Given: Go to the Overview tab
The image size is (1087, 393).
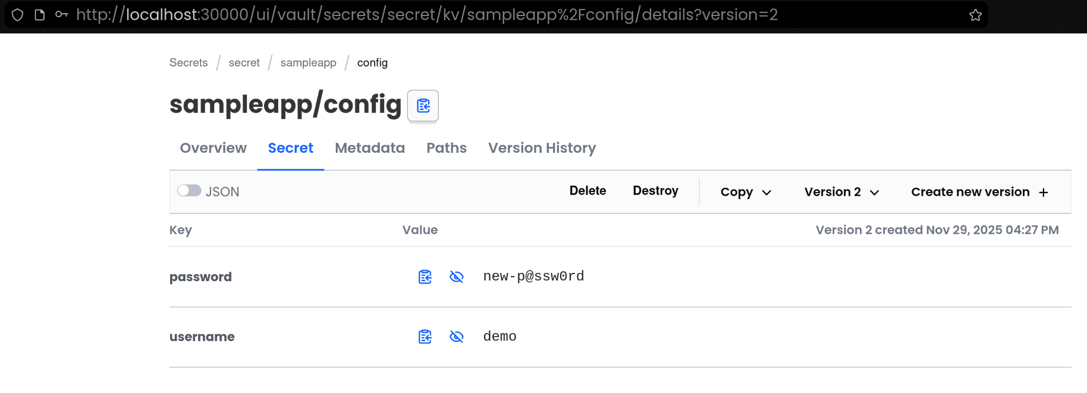Looking at the screenshot, I should point(213,148).
